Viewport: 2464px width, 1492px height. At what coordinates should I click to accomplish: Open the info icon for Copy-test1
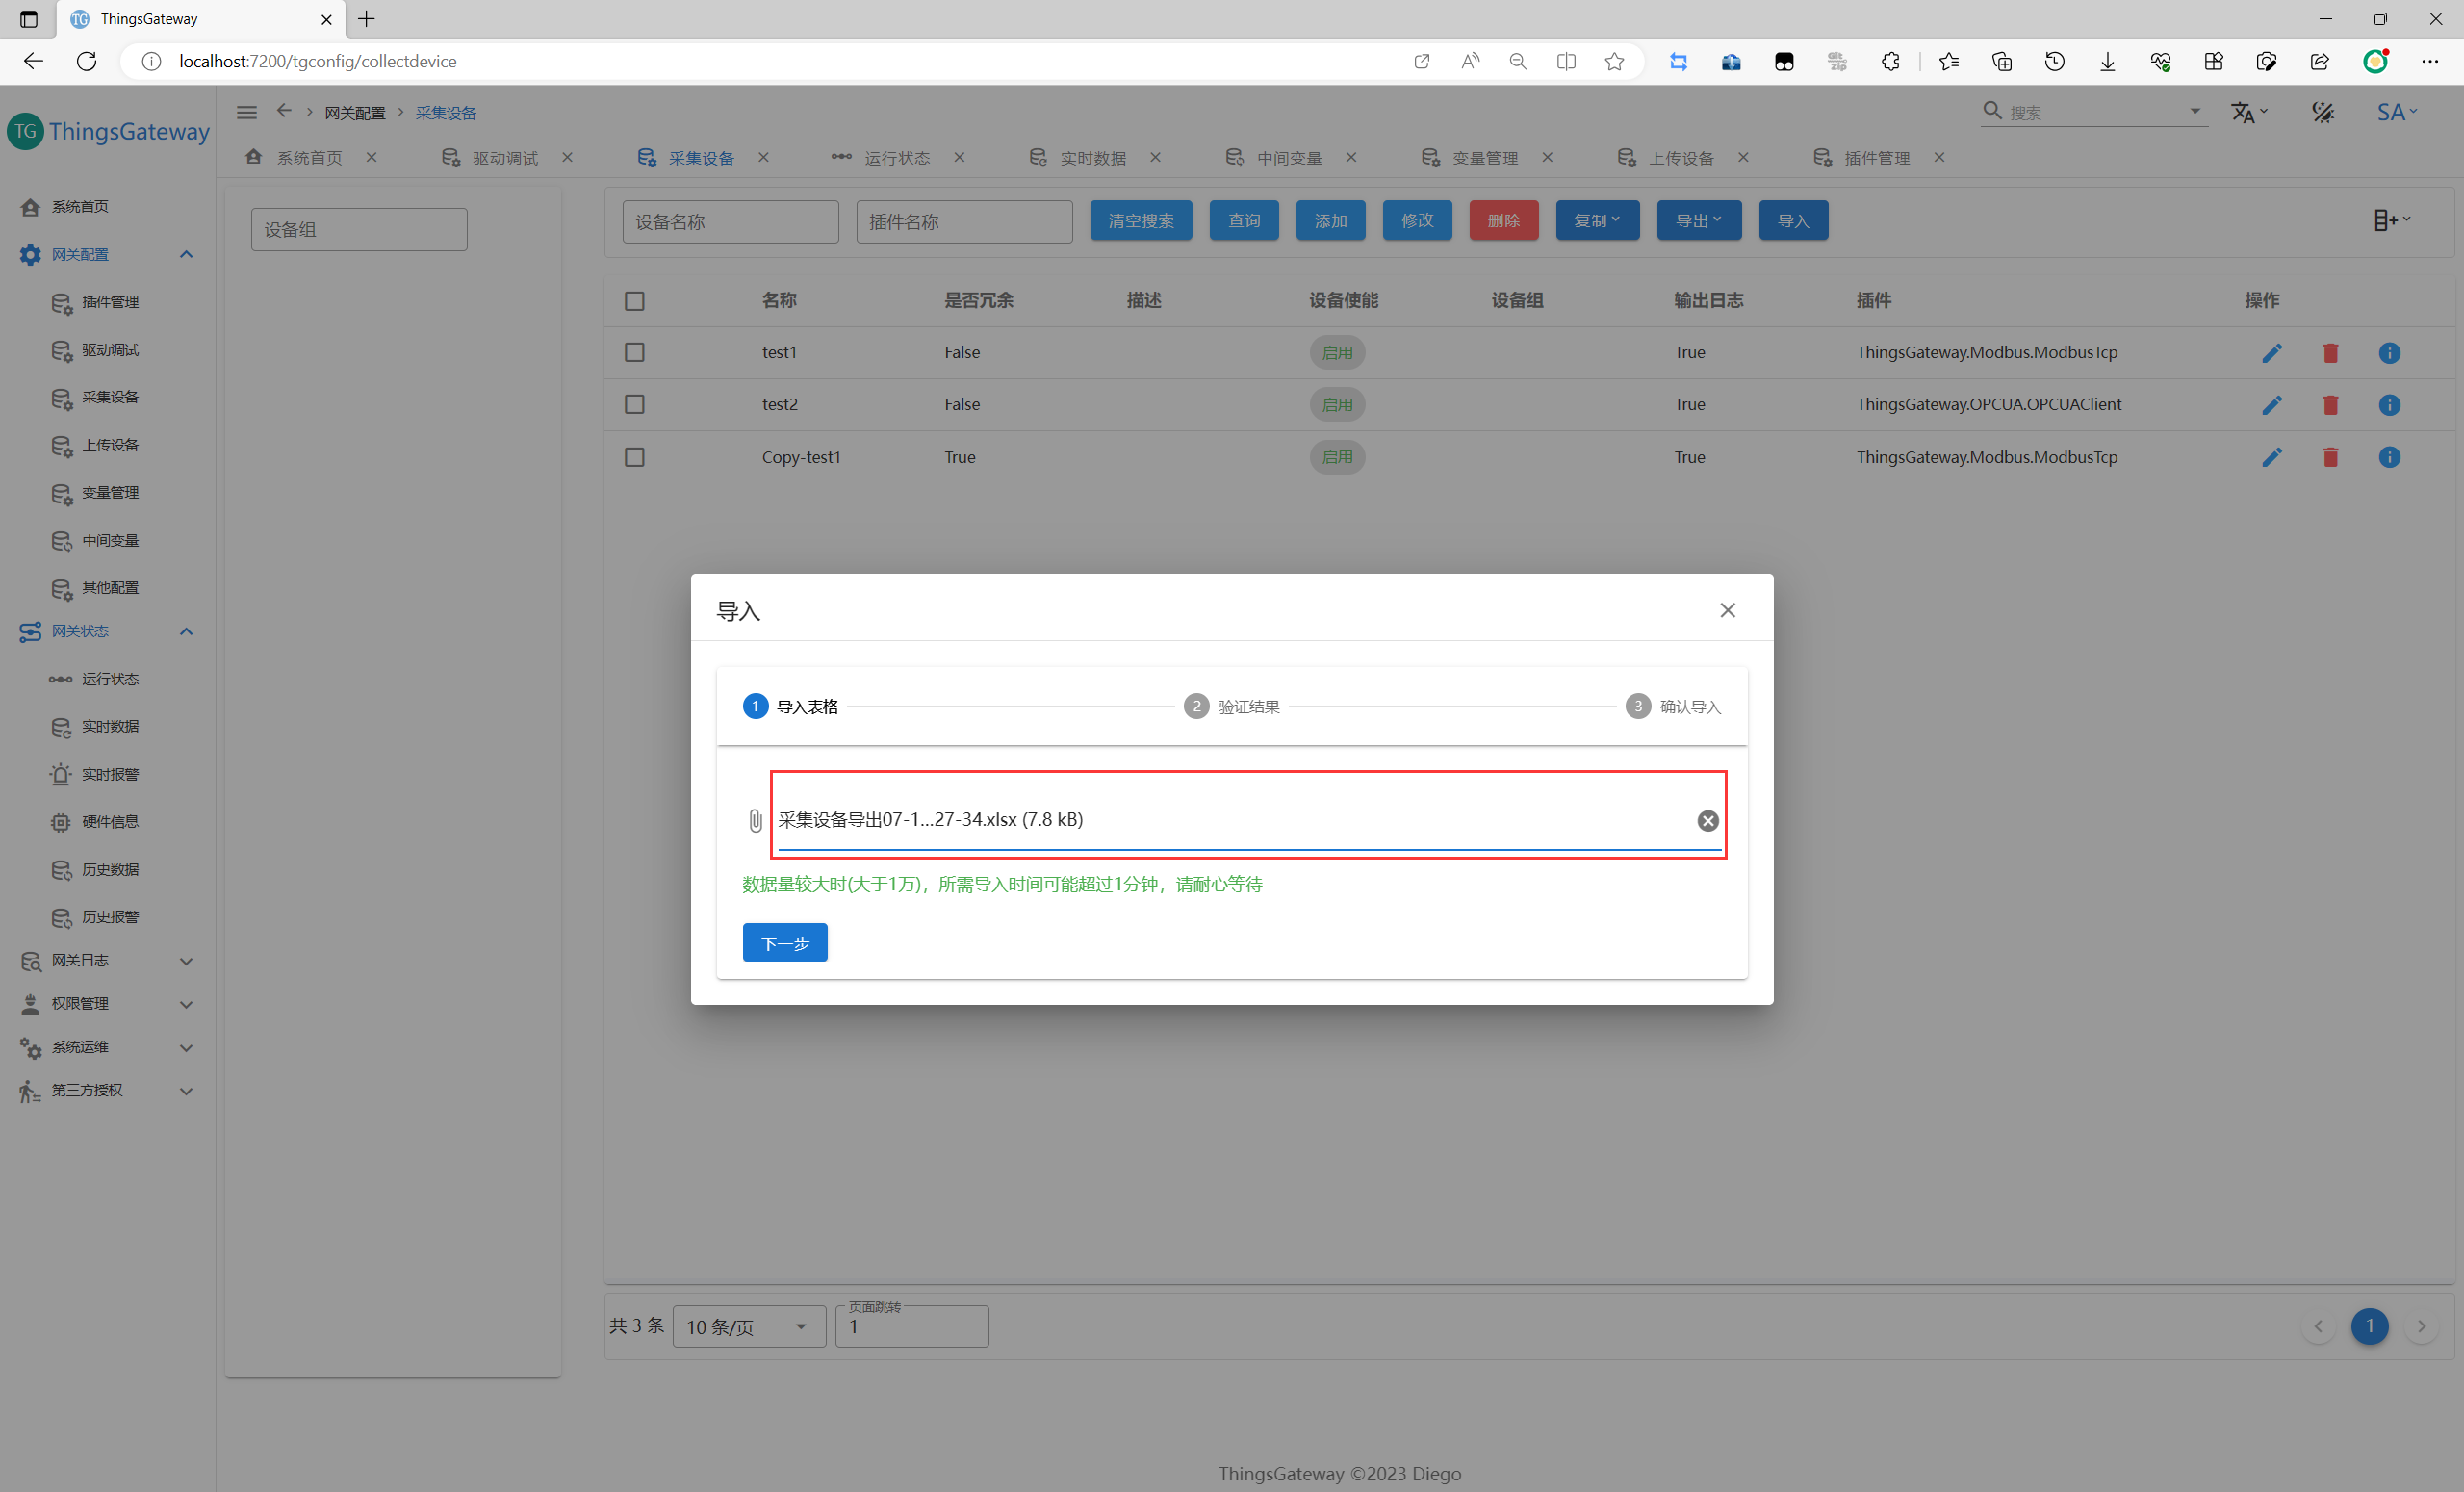pyautogui.click(x=2389, y=457)
